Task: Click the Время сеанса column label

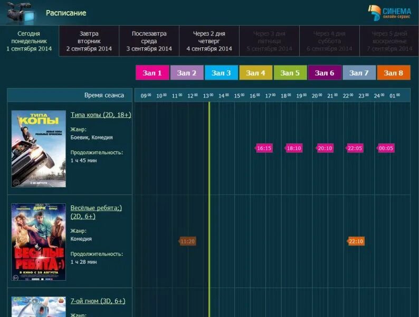Action: pos(104,95)
